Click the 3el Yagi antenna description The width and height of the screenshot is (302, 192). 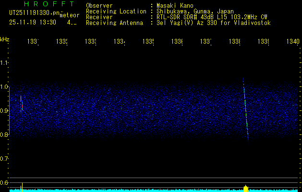[213, 23]
